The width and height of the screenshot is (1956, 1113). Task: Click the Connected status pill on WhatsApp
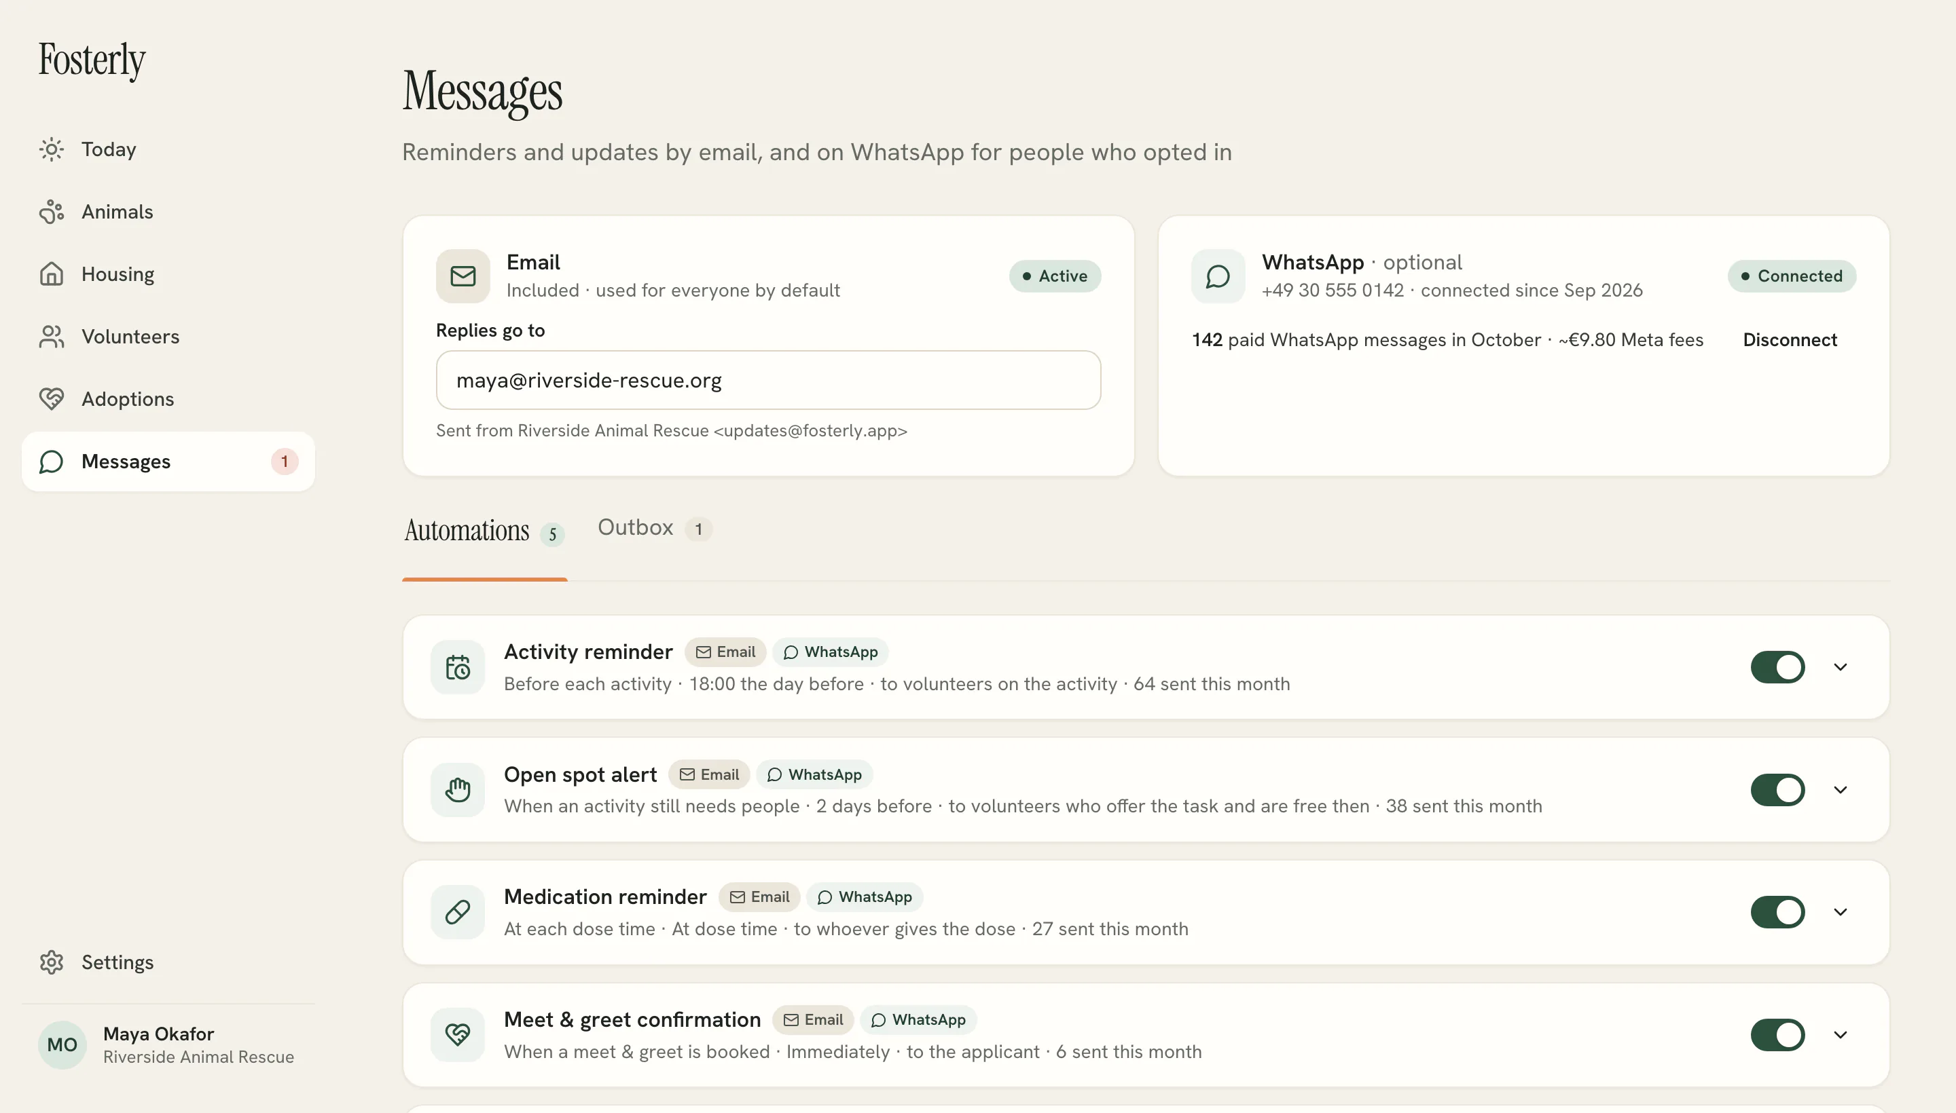1792,276
